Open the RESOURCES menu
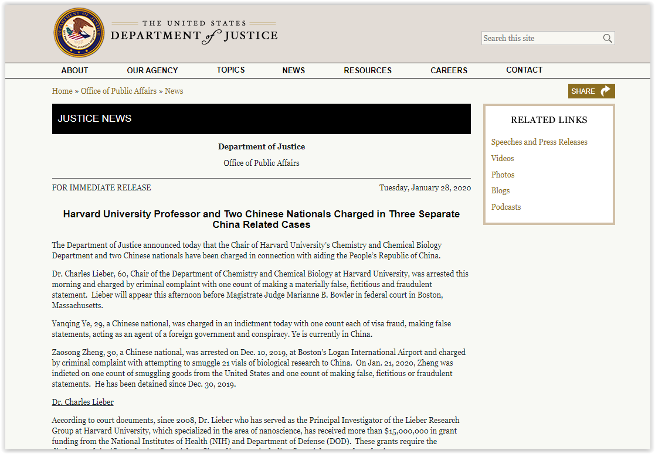 (x=368, y=70)
